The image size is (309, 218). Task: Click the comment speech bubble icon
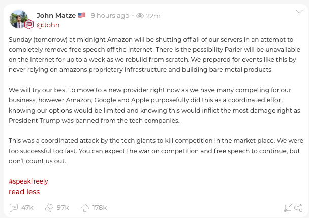coord(14,208)
